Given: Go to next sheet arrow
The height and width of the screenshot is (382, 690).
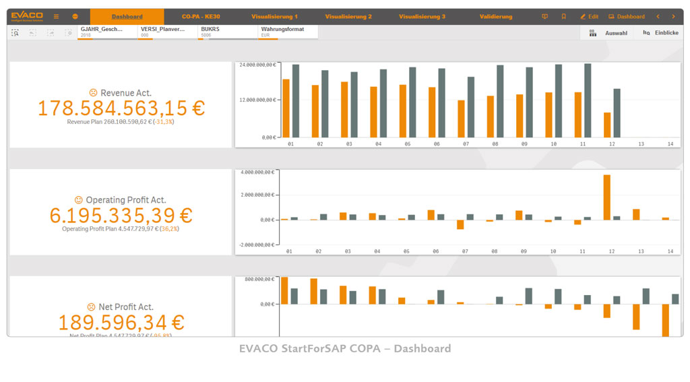Looking at the screenshot, I should 673,16.
